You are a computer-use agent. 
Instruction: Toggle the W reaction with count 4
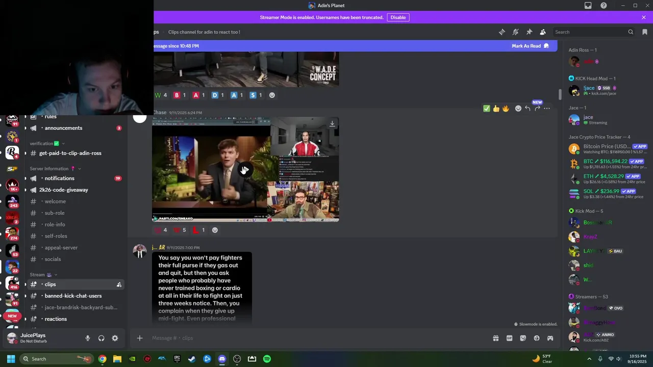[x=161, y=95]
